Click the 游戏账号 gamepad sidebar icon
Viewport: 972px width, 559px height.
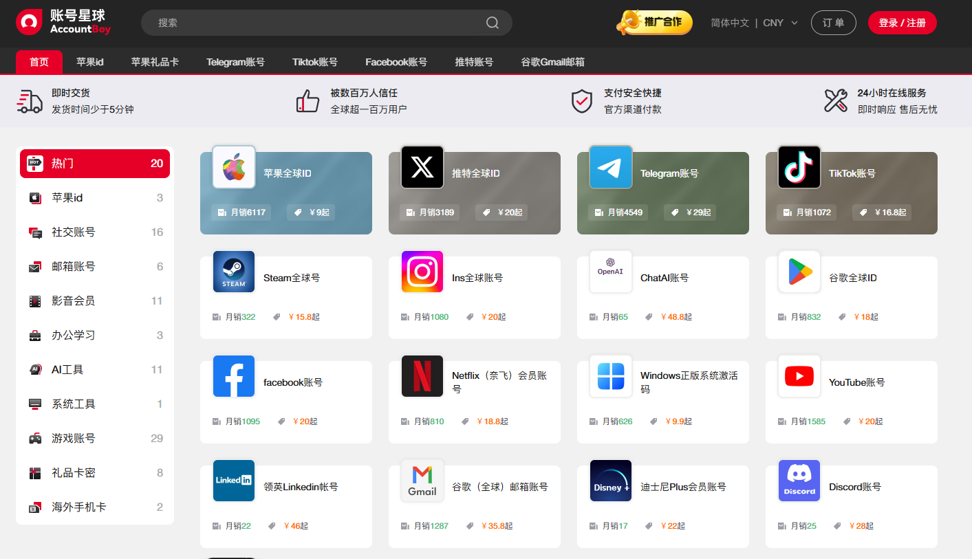35,439
